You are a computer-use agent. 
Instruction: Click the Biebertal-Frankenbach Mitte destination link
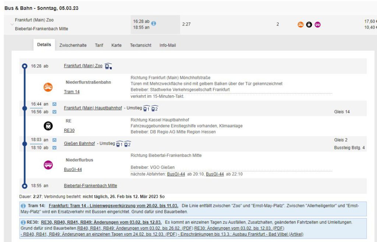click(x=90, y=186)
